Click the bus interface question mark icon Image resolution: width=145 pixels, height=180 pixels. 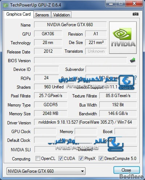(x=136, y=78)
